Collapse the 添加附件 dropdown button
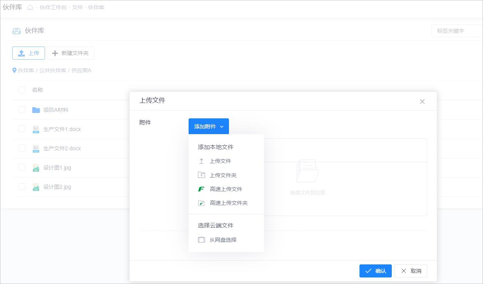 pyautogui.click(x=209, y=126)
